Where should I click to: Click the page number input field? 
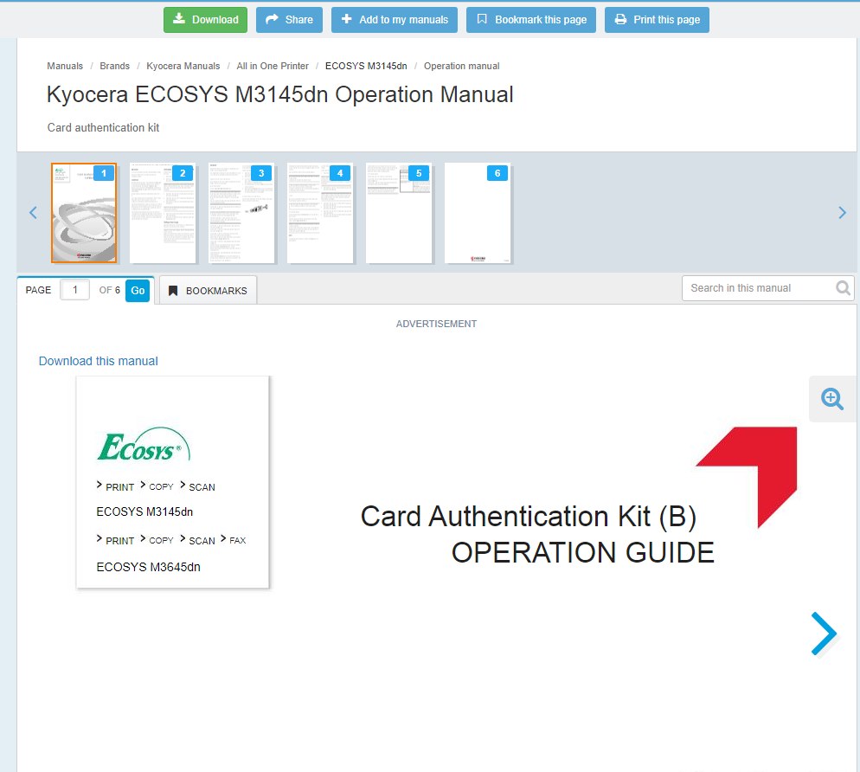click(x=75, y=290)
